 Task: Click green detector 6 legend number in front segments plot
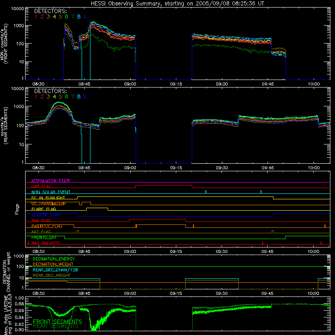[67, 17]
